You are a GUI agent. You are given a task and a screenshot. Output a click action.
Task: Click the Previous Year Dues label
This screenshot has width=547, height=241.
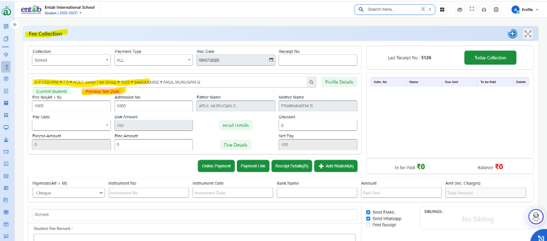(x=102, y=92)
